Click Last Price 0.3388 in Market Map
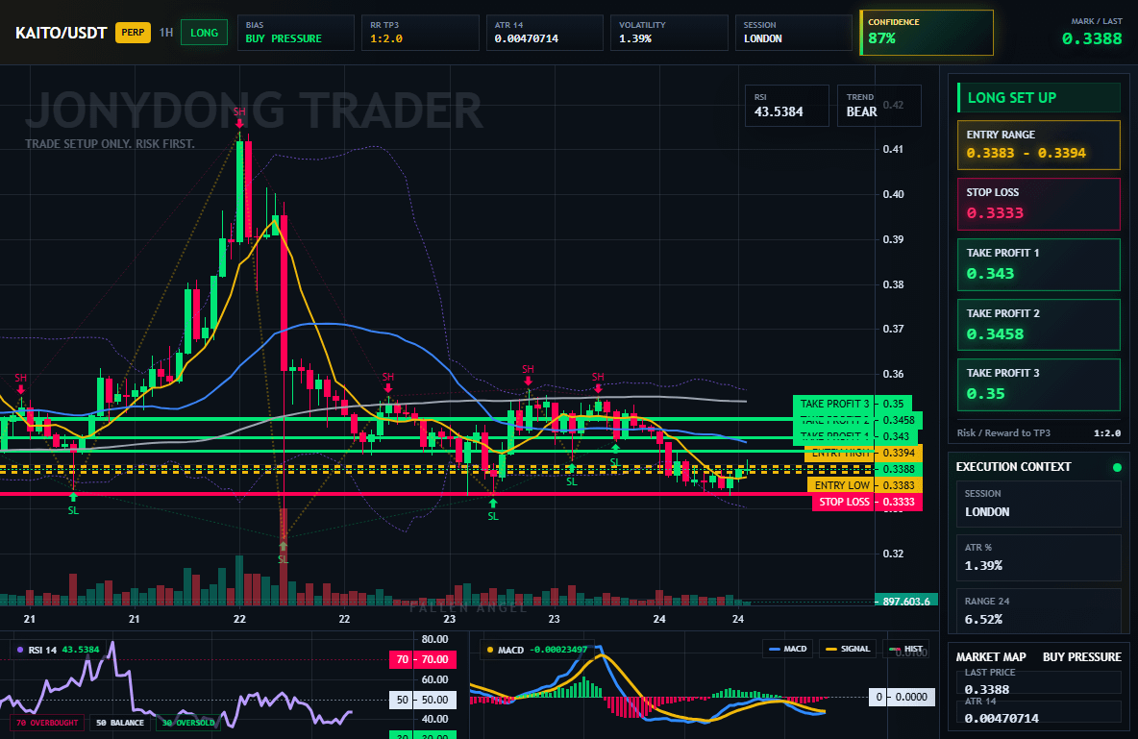The image size is (1138, 739). tap(1039, 681)
